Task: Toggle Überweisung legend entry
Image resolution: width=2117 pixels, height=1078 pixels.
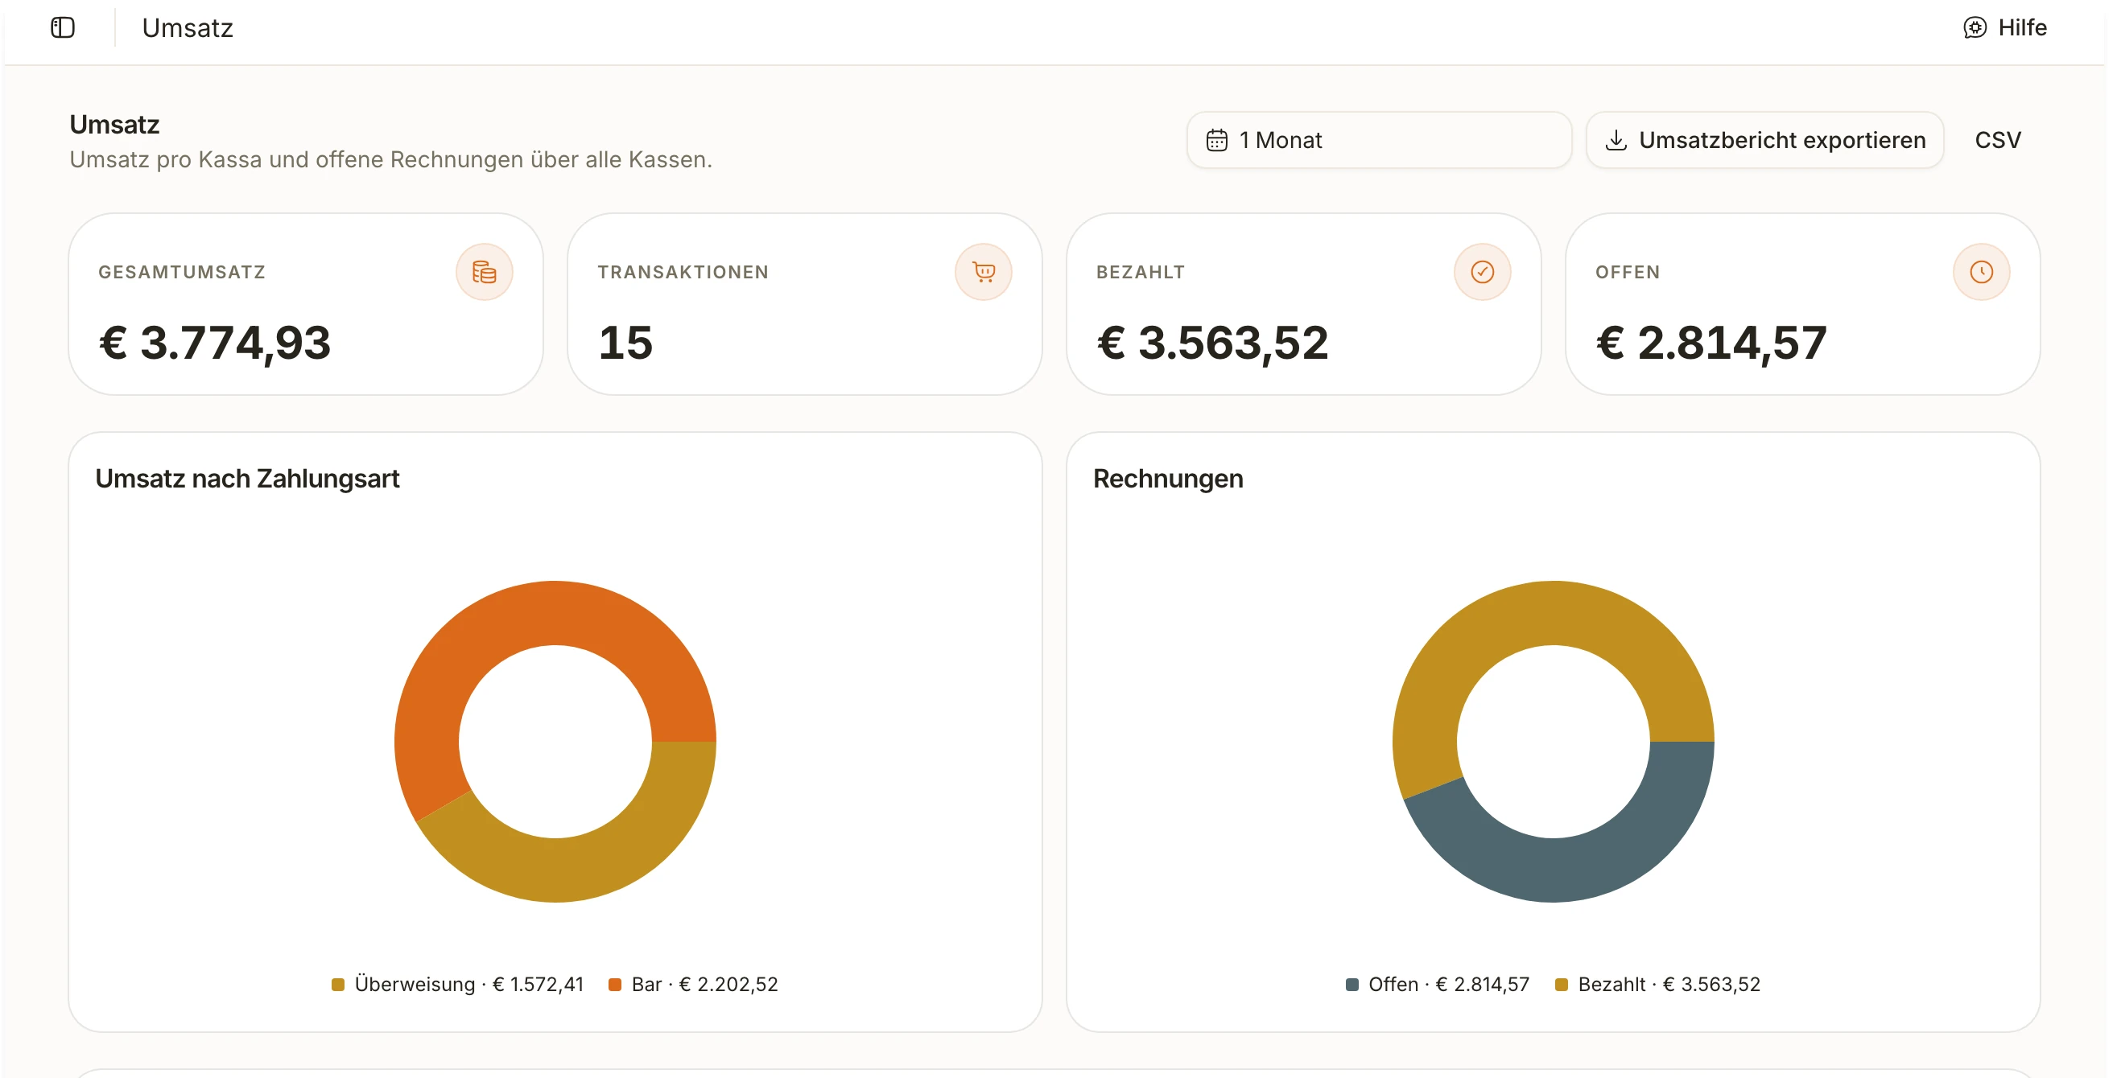Action: pos(458,985)
